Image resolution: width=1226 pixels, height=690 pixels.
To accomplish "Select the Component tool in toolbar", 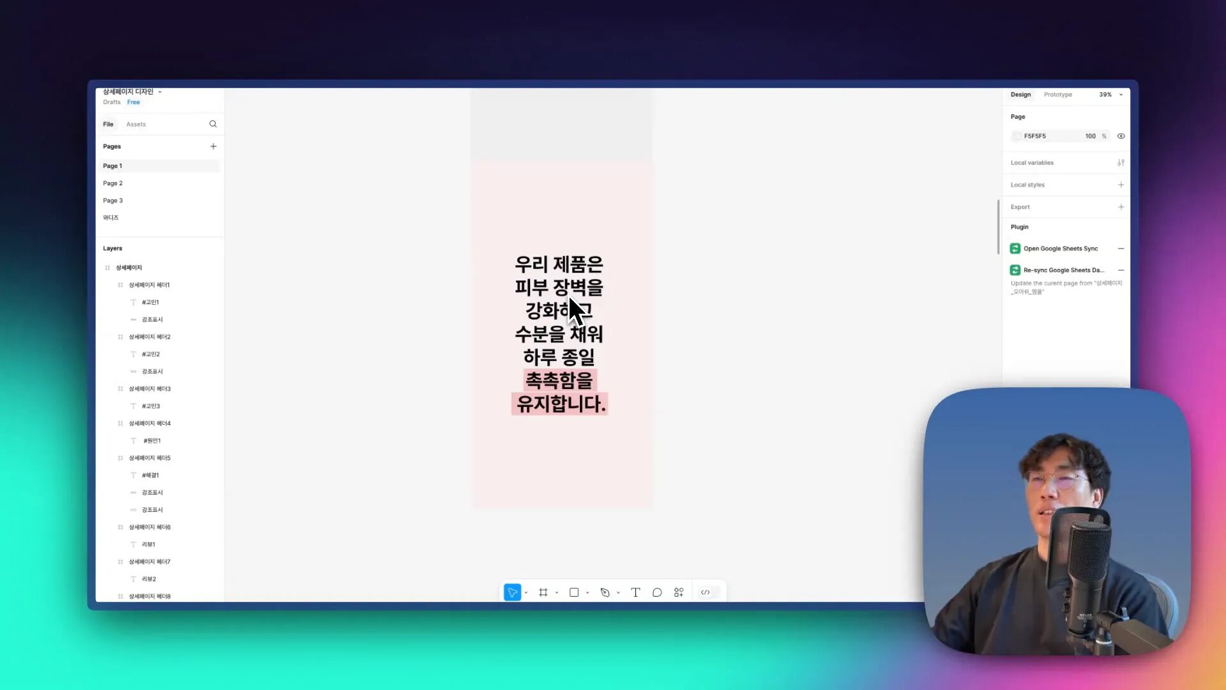I will [x=679, y=592].
